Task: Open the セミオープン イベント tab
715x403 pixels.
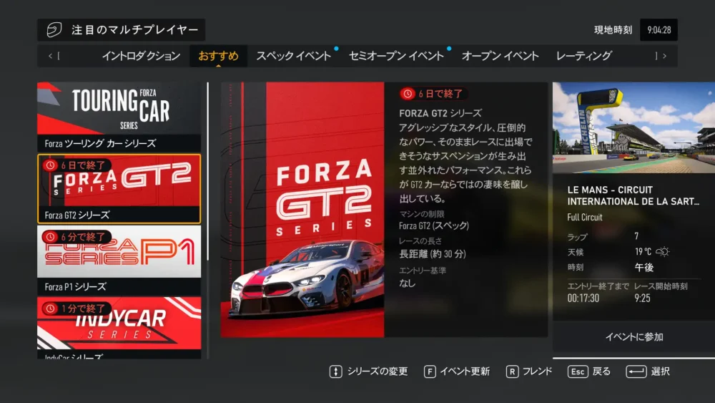Action: tap(396, 56)
